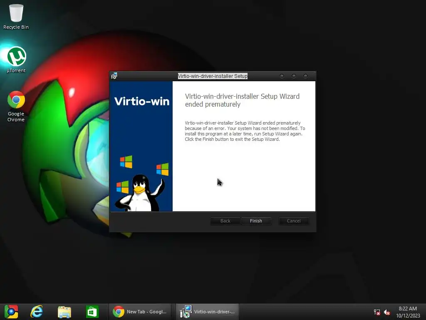
Task: Click the Cancel button in the installer
Action: (294, 221)
